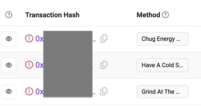This screenshot has width=201, height=108.
Task: Click the help icon left of Transaction Hash
Action: pos(9,15)
